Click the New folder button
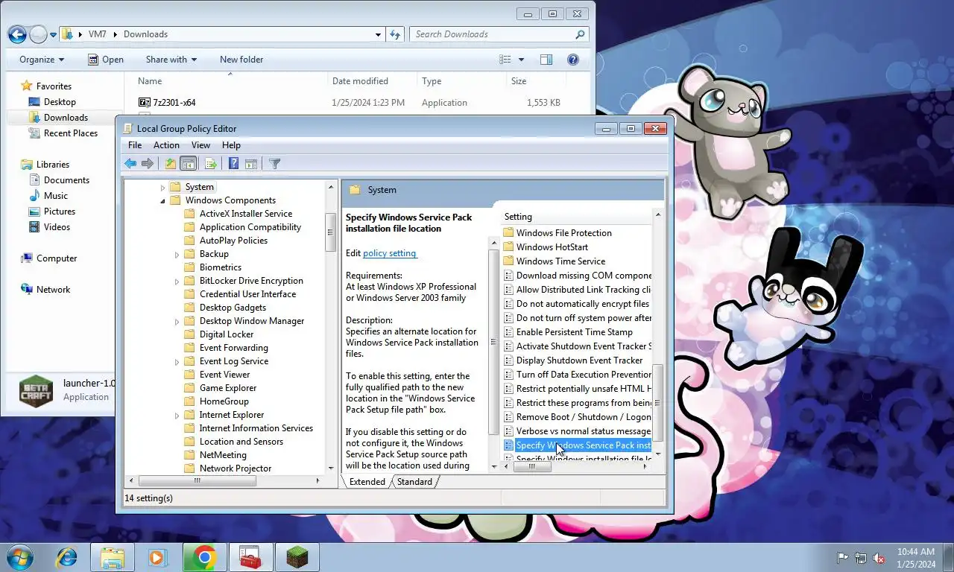This screenshot has height=572, width=954. coord(241,60)
